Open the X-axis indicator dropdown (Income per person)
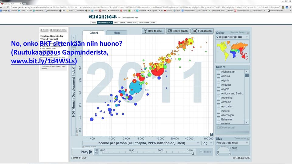 [141, 143]
